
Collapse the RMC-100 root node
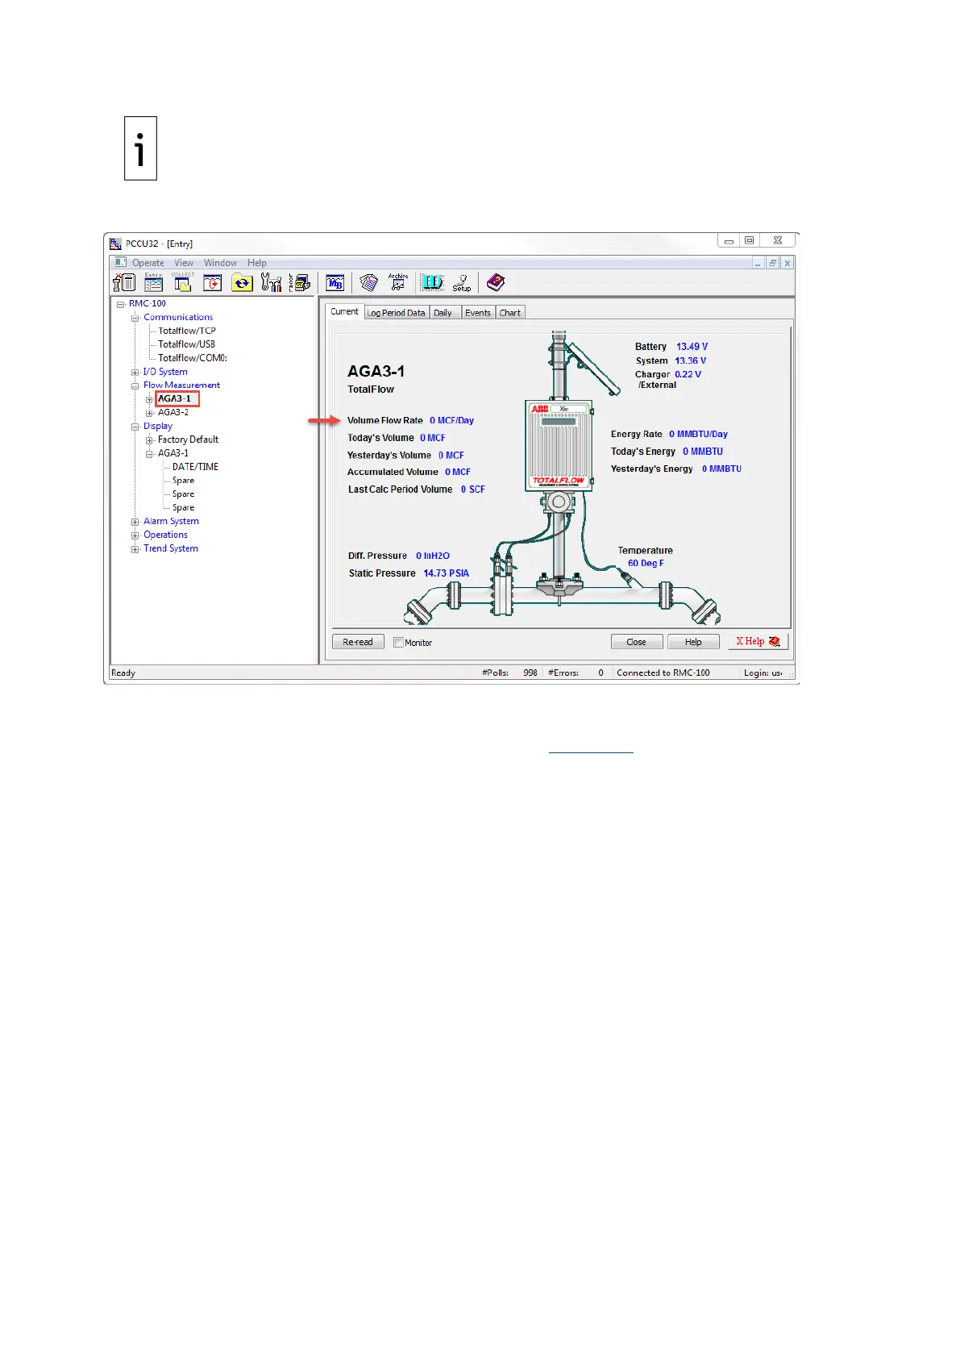coord(121,304)
